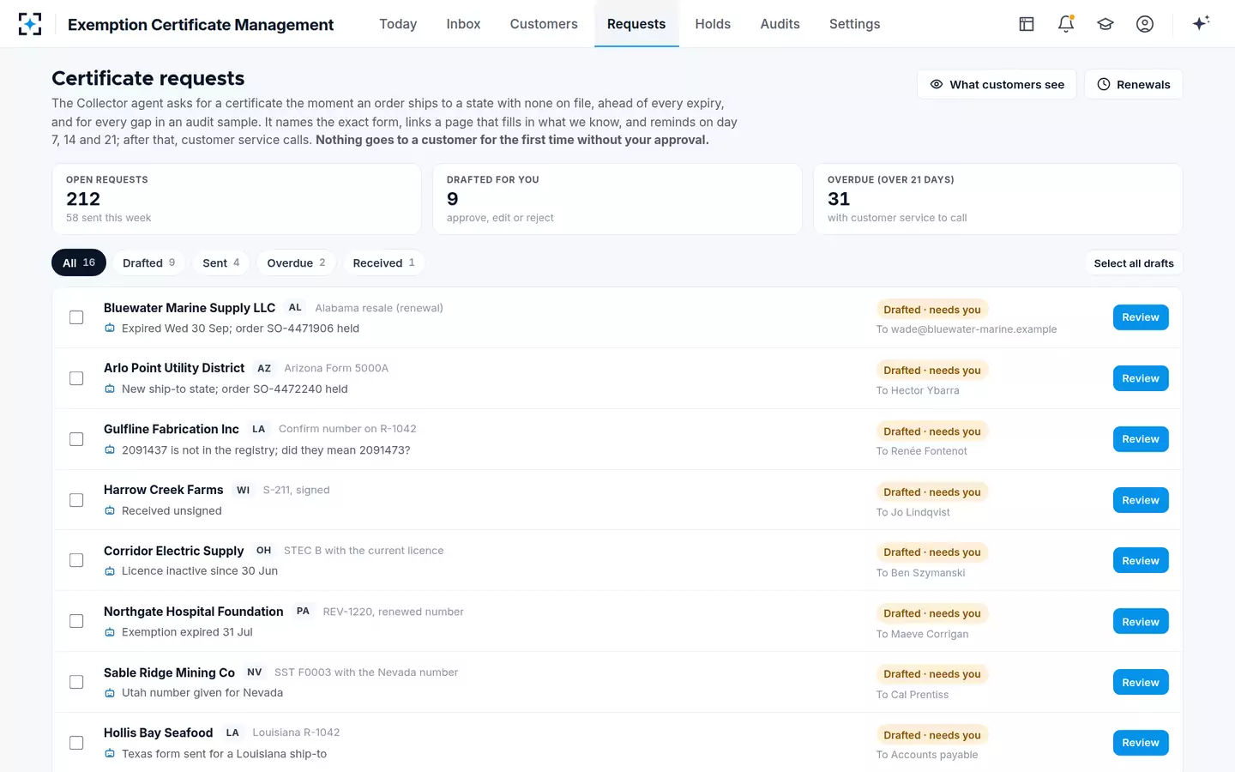Go to the Today tab
1235x772 pixels.
pos(398,24)
